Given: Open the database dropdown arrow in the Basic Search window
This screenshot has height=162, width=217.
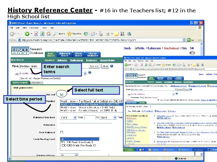Looking at the screenshot, I should 85,73.
